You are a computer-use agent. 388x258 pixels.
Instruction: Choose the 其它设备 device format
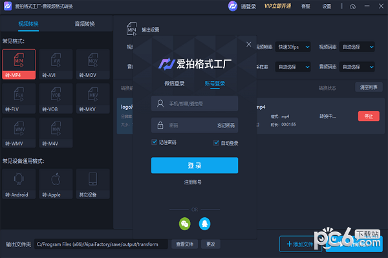pos(92,184)
